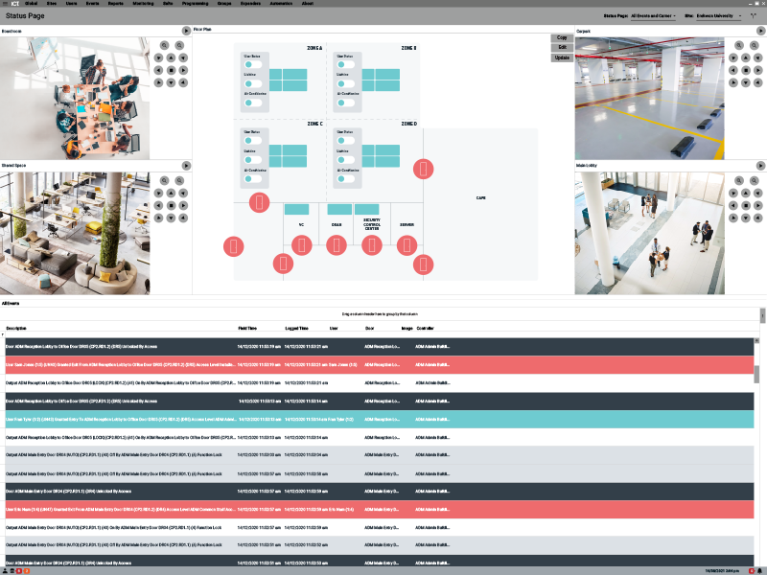Open the door icon near the Drain room
Viewport: 767px width, 575px height.
point(336,244)
